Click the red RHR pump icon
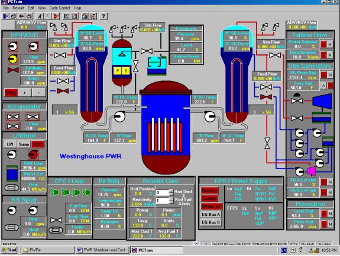 (33, 154)
